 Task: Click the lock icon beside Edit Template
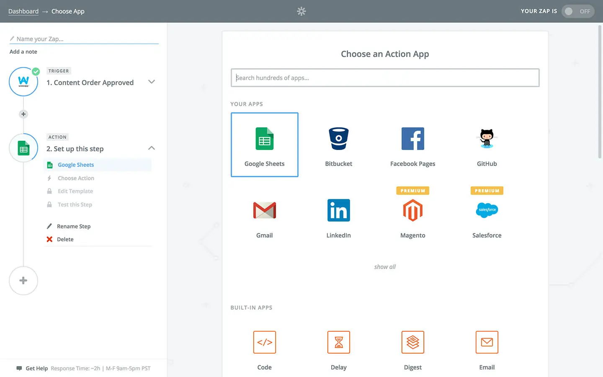(x=49, y=191)
